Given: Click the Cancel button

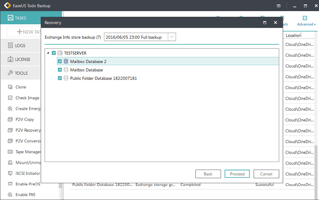Looking at the screenshot, I should (266, 174).
